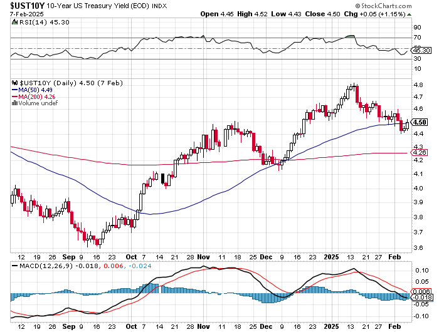Click the Open 4.45 value in header

tap(217, 14)
